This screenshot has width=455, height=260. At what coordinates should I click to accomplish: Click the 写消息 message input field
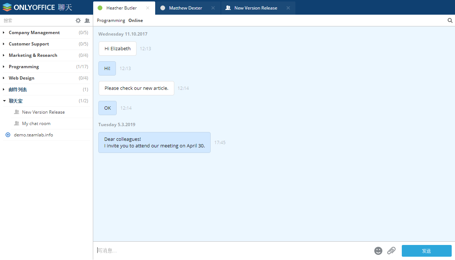pos(231,251)
